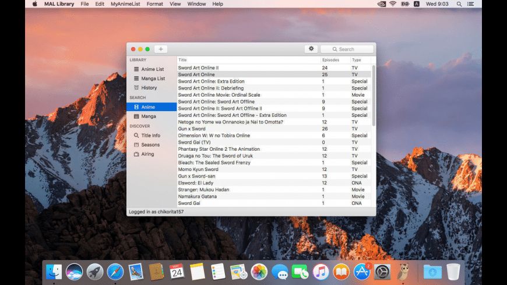Image resolution: width=507 pixels, height=285 pixels.
Task: Open Spotlight search in the menu bar
Action: tap(459, 4)
